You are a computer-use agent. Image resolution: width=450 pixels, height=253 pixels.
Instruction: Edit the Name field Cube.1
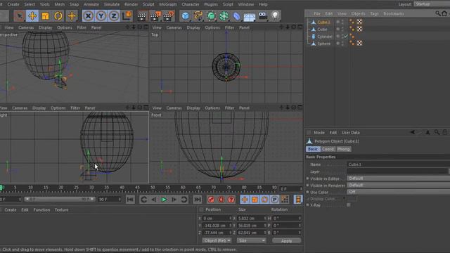pos(399,164)
